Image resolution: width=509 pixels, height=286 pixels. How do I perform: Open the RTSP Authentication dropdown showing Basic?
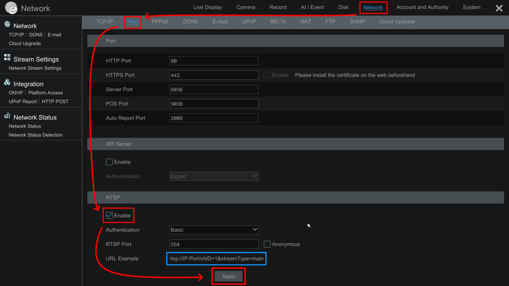coord(214,230)
